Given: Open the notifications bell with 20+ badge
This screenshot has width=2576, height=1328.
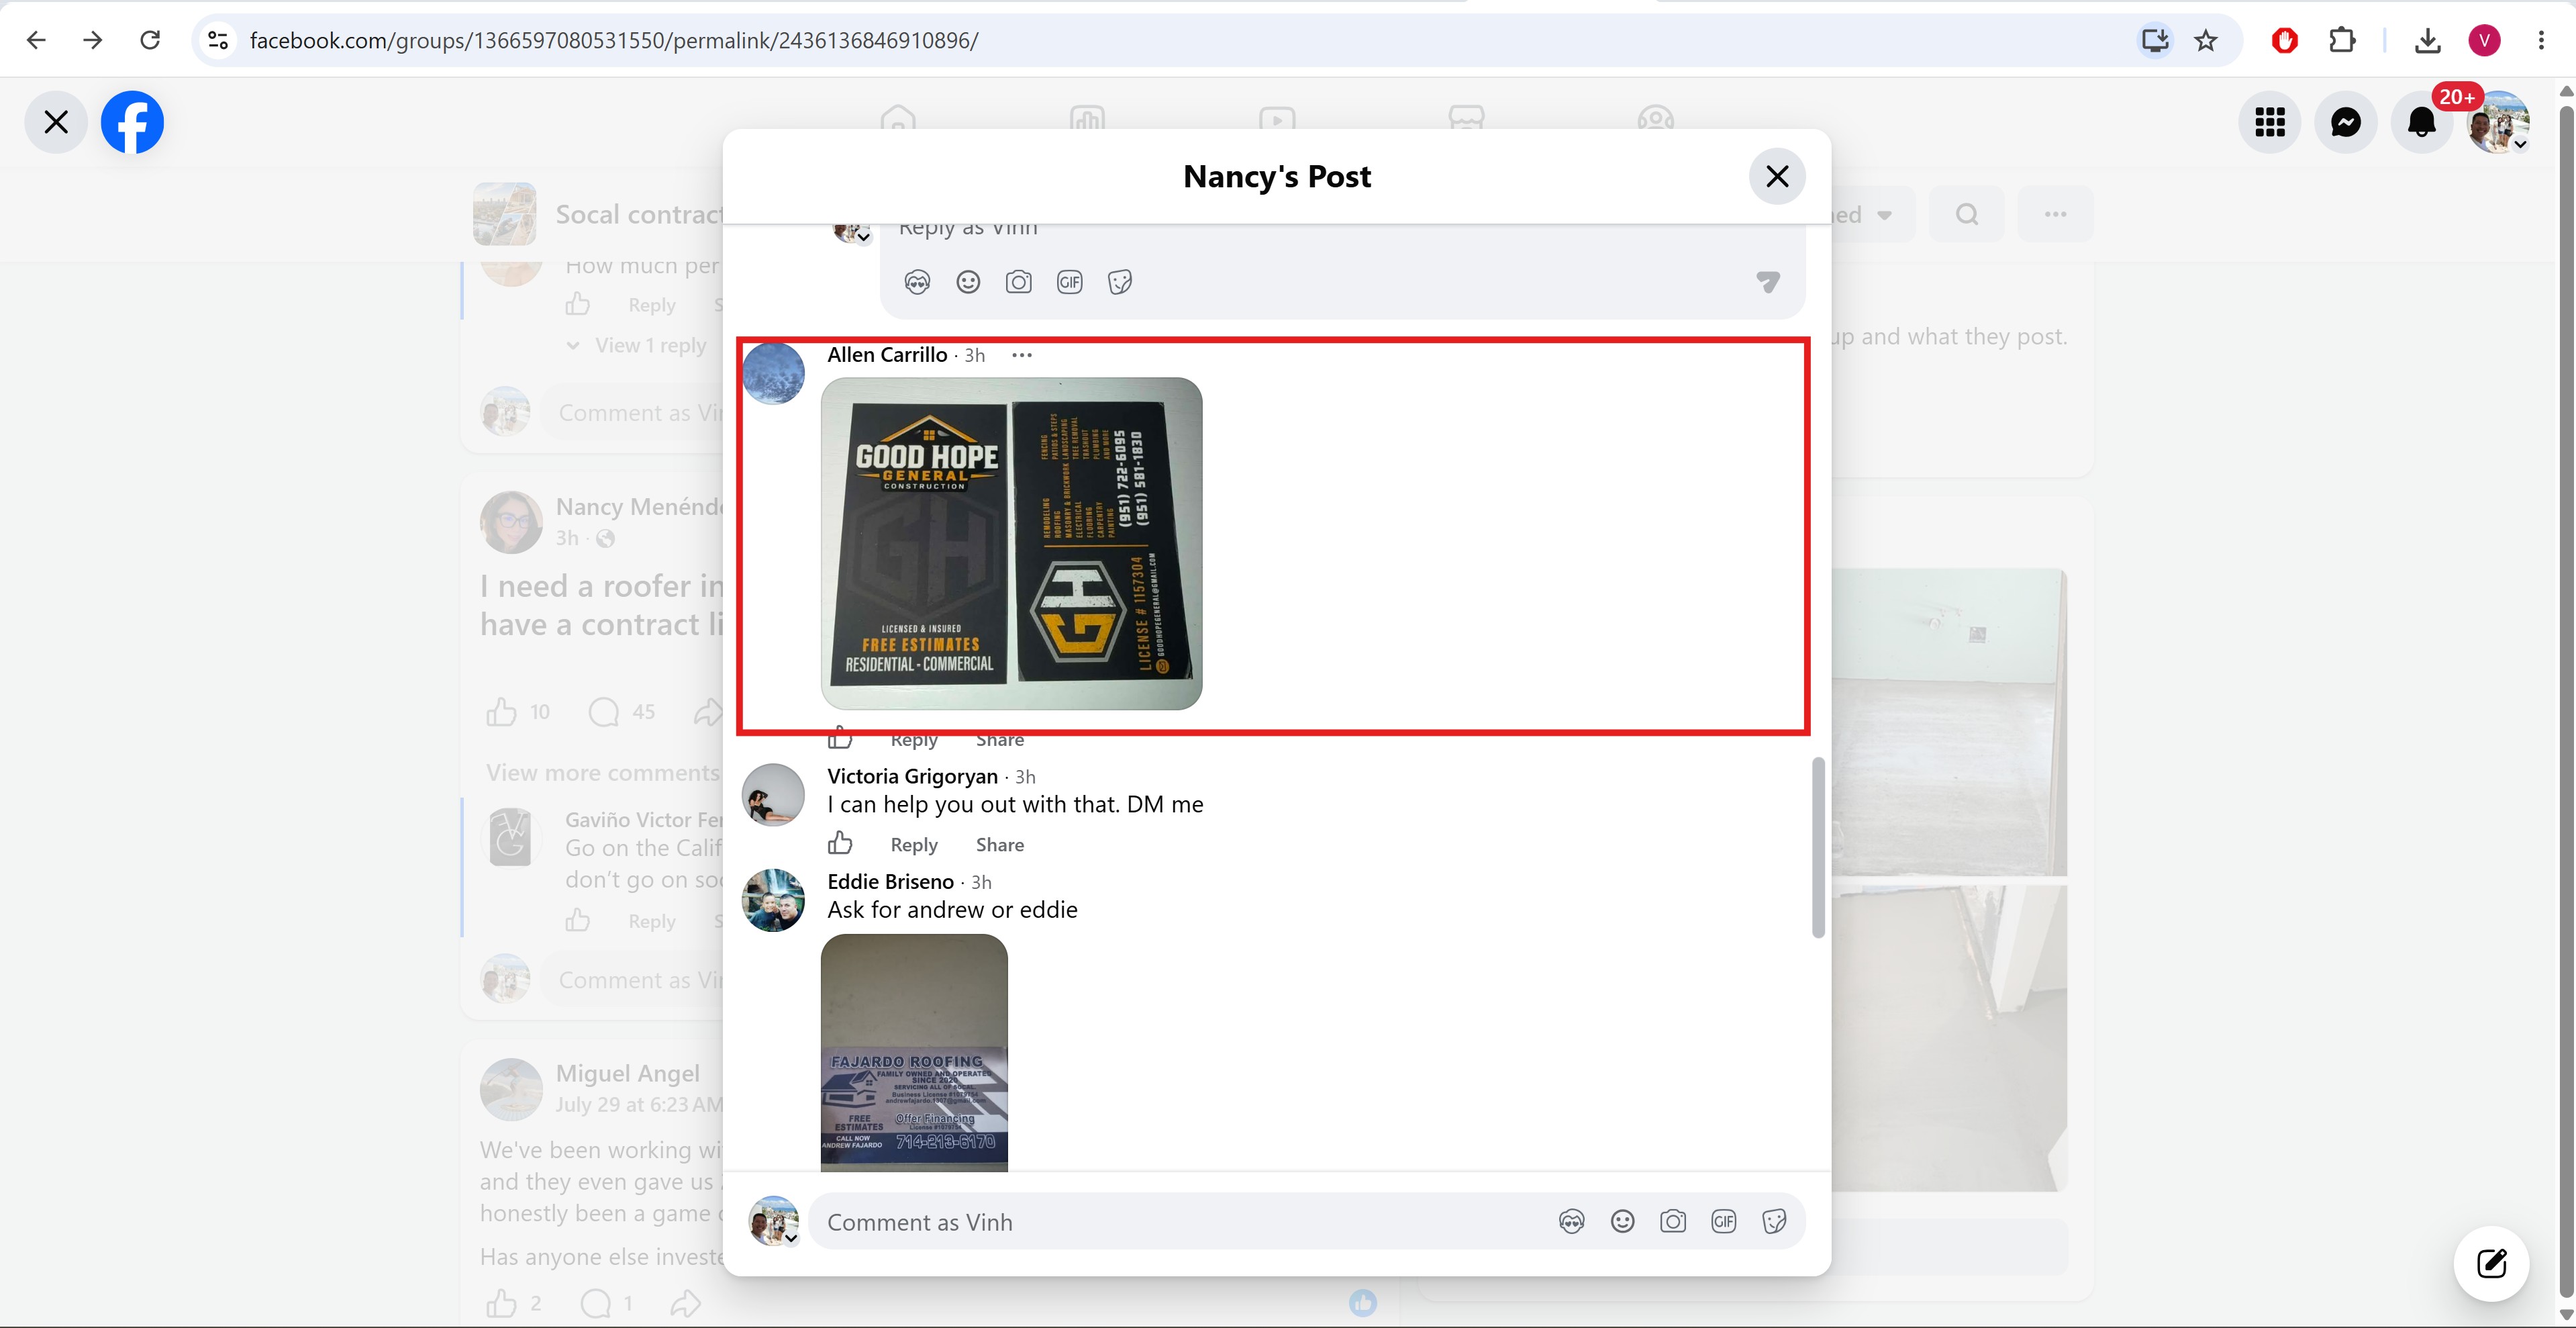Looking at the screenshot, I should (x=2422, y=122).
